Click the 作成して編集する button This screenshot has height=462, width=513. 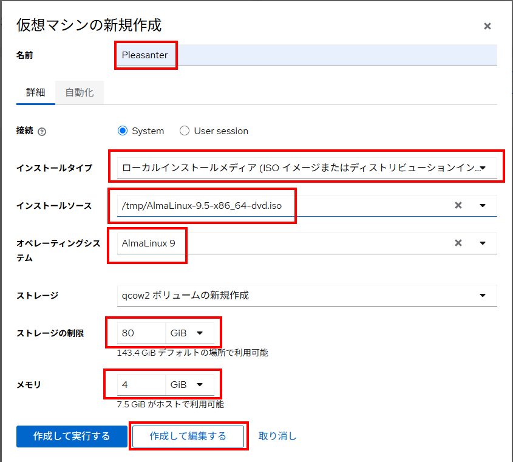click(188, 436)
